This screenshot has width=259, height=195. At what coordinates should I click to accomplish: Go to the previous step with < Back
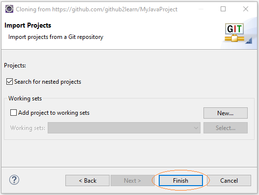click(87, 181)
